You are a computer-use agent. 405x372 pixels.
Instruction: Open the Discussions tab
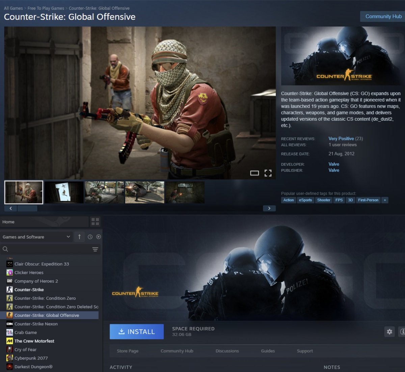227,351
